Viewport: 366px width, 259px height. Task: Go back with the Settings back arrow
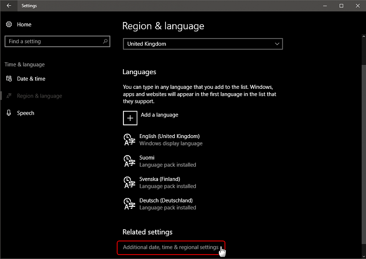[9, 5]
